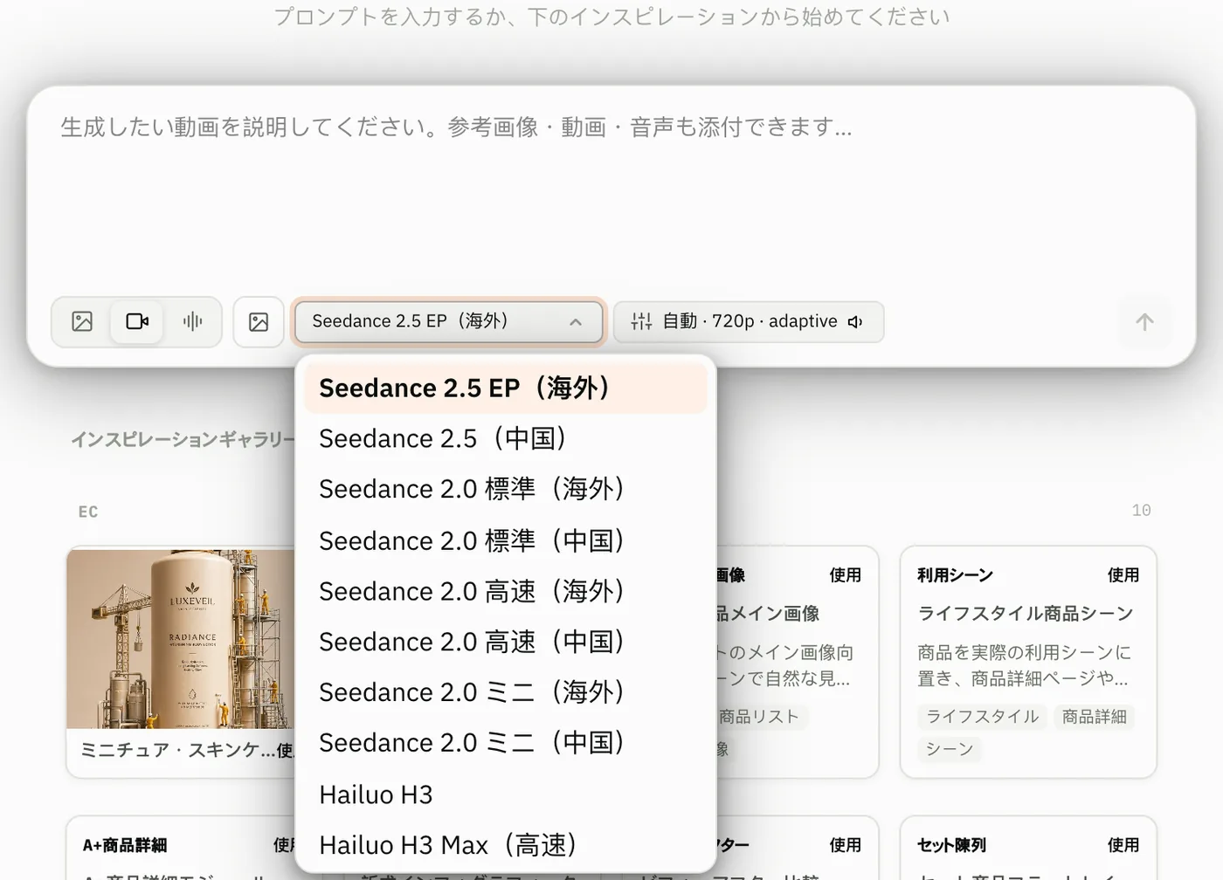
Task: Toggle the sound speaker icon
Action: (855, 322)
